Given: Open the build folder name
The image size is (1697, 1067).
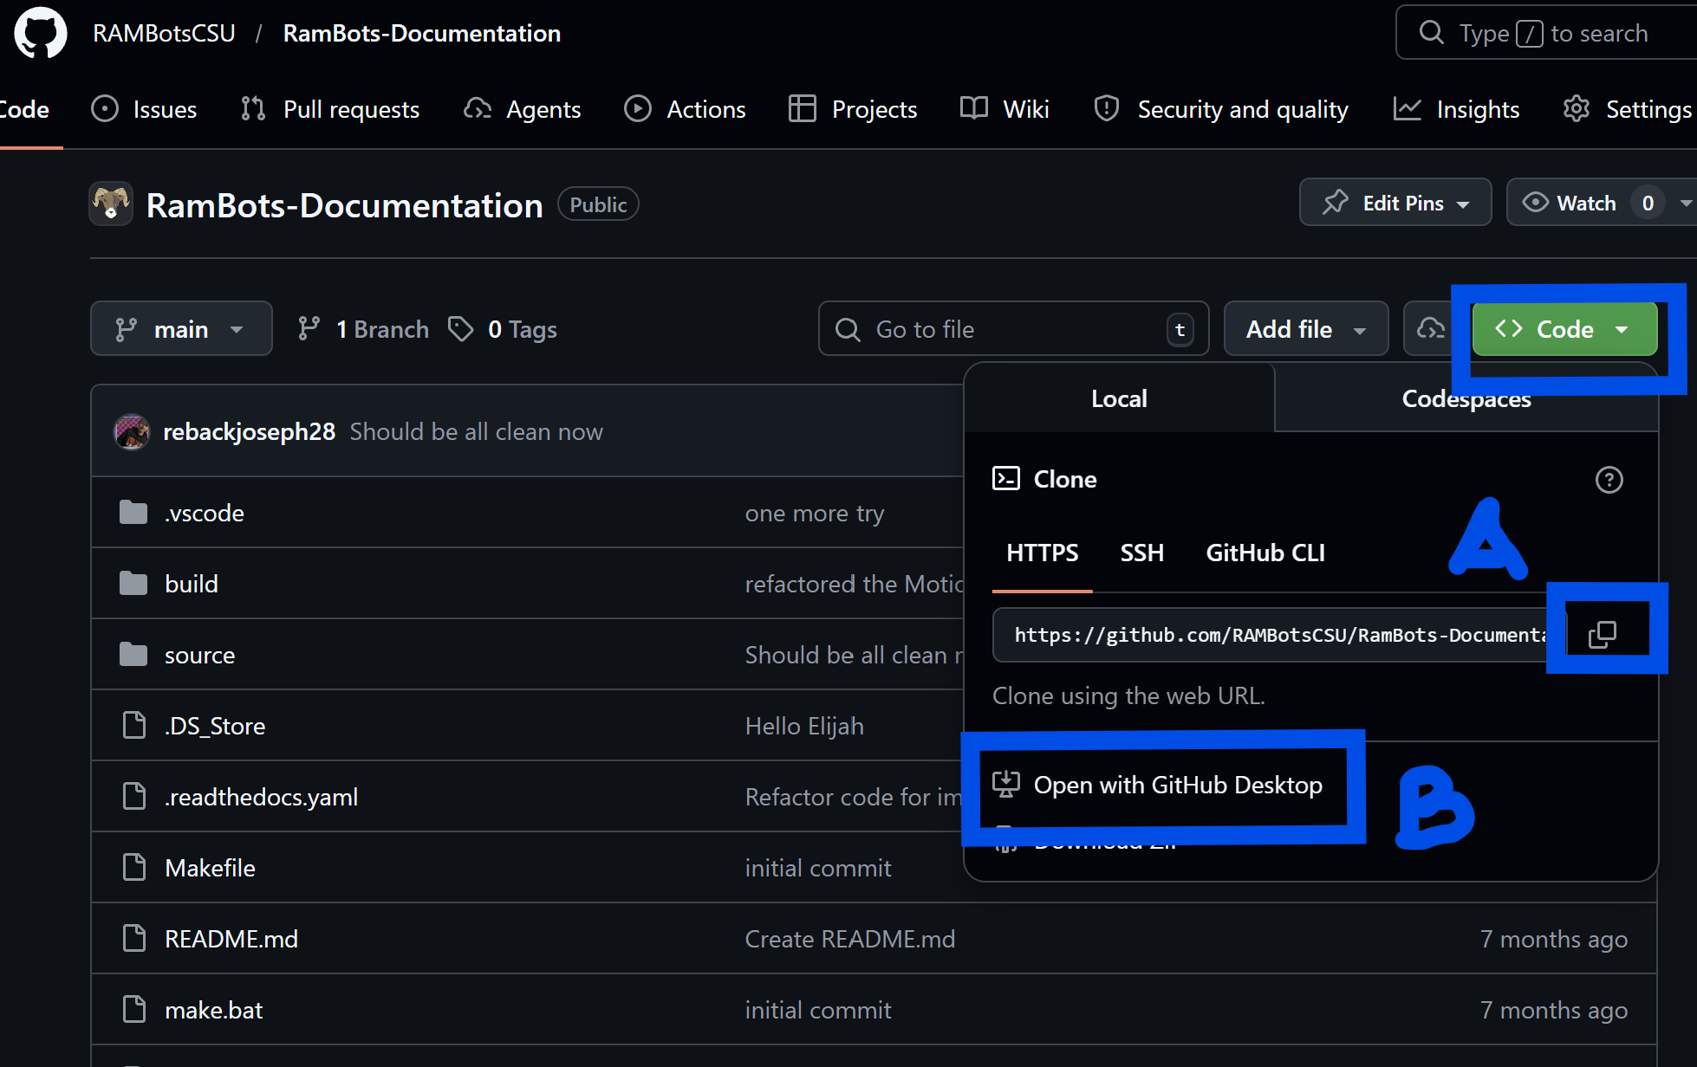Looking at the screenshot, I should (x=192, y=584).
